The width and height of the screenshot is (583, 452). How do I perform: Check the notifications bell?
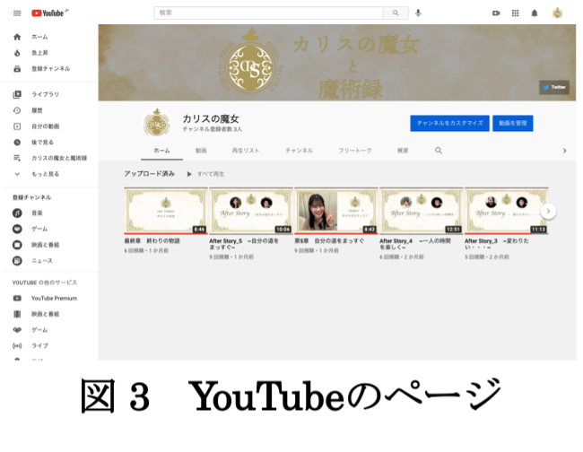(x=535, y=13)
